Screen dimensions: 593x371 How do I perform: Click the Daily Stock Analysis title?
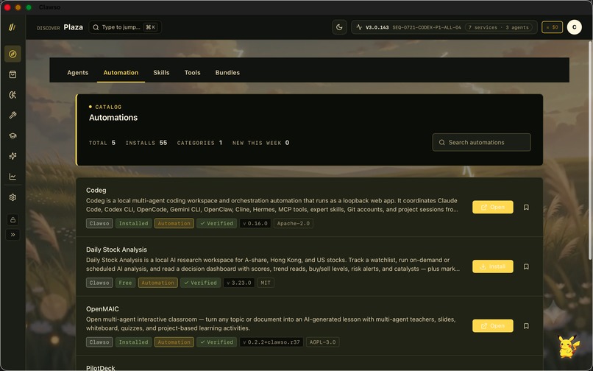(x=116, y=250)
